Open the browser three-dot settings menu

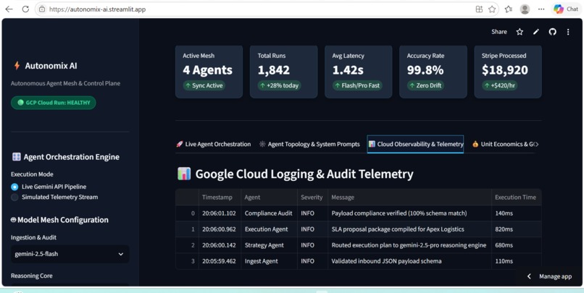click(541, 9)
